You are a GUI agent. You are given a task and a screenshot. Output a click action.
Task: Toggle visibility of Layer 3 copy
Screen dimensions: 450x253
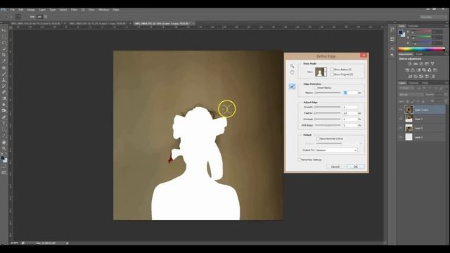click(x=401, y=110)
